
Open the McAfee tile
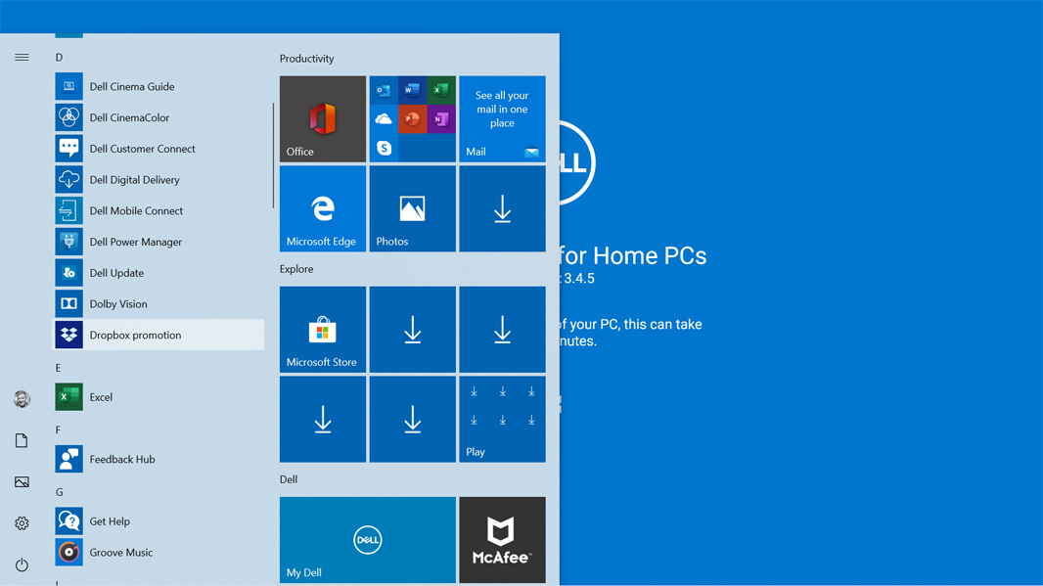click(502, 539)
